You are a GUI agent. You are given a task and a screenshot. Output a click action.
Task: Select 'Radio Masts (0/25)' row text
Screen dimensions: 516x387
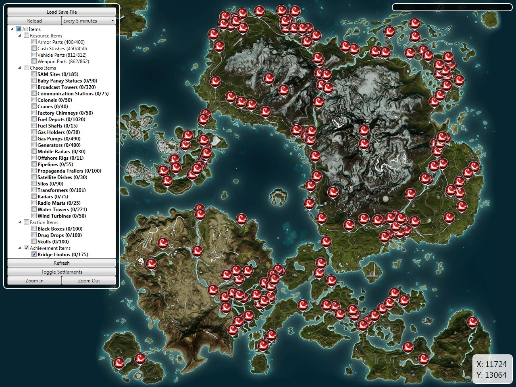[59, 203]
